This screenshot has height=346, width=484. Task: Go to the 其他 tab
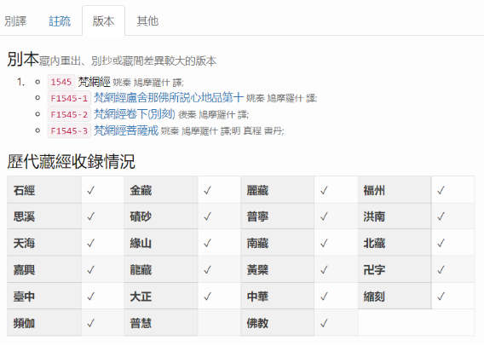[147, 21]
